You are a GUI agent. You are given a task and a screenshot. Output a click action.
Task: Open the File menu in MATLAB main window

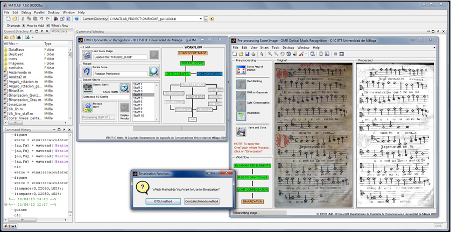pos(6,12)
